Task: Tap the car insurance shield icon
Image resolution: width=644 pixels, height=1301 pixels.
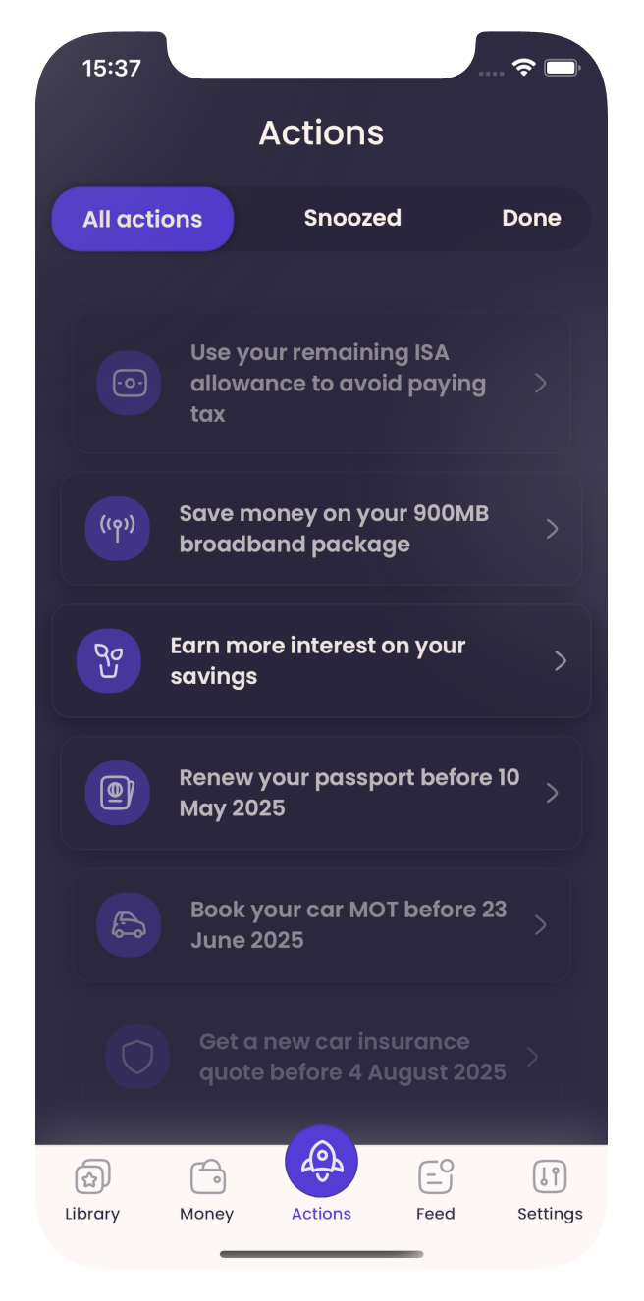Action: point(137,1057)
